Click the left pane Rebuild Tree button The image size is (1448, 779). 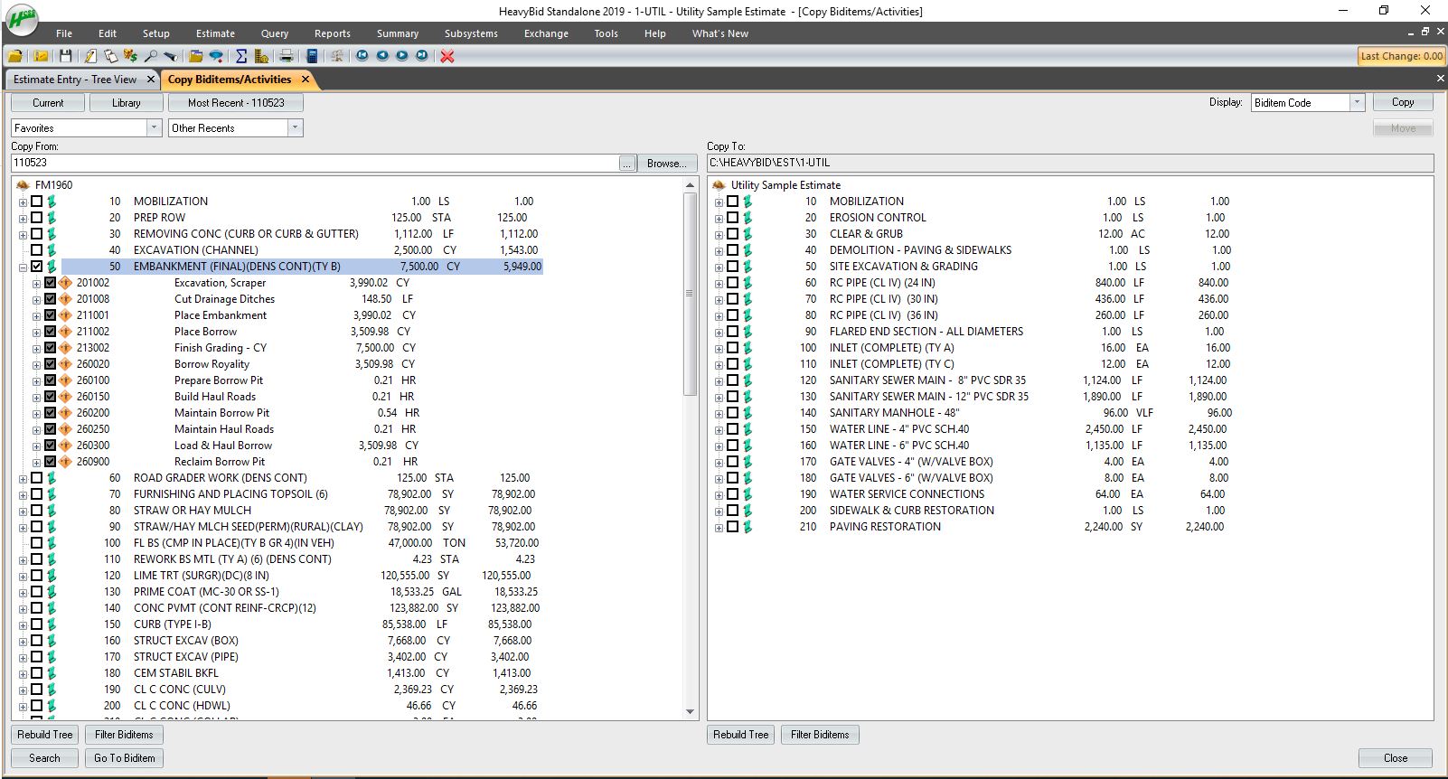(x=45, y=735)
